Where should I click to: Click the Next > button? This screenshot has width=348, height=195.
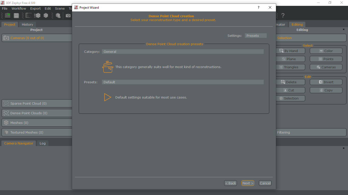pos(248,183)
